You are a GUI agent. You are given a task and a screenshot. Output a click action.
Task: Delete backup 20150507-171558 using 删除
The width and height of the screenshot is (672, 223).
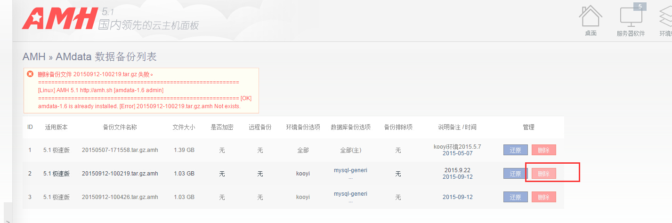point(543,150)
